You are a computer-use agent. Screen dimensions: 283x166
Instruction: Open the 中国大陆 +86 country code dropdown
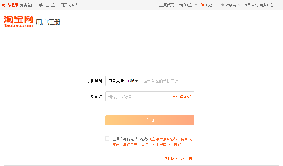click(123, 81)
